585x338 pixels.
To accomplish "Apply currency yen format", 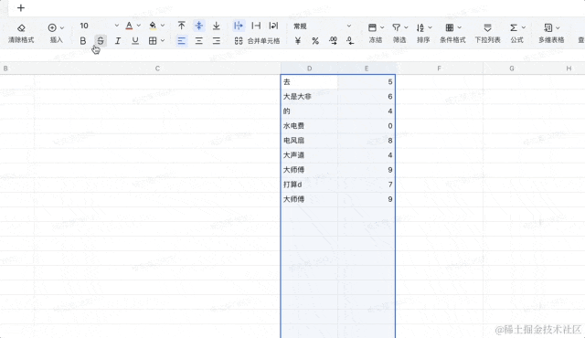I will (297, 41).
